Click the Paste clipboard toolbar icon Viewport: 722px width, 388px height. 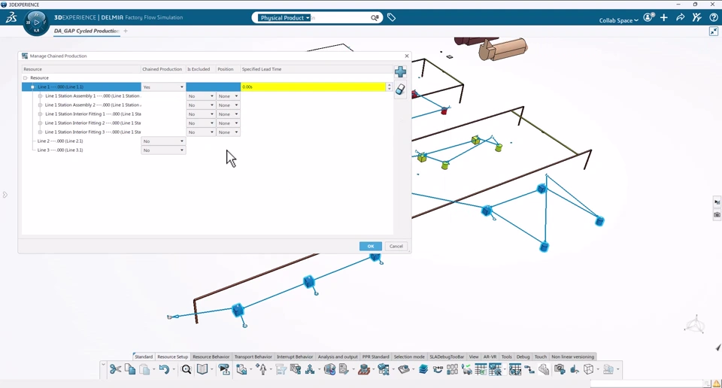144,369
